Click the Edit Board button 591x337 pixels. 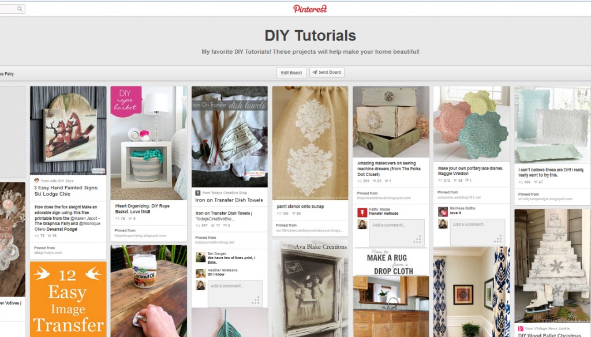(291, 73)
